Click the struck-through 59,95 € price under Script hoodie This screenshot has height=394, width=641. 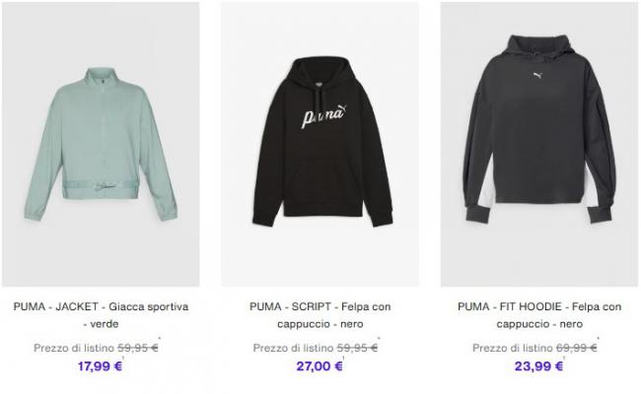coord(357,348)
